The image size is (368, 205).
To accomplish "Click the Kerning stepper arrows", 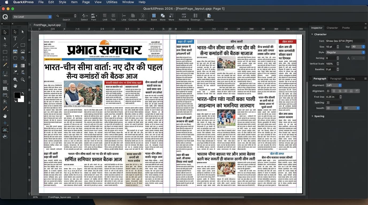I will coord(338,58).
